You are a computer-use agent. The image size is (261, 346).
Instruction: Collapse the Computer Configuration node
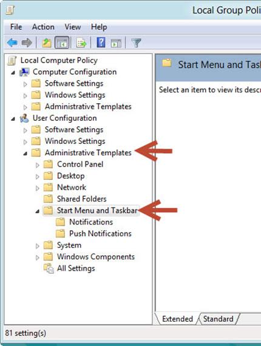pyautogui.click(x=13, y=73)
